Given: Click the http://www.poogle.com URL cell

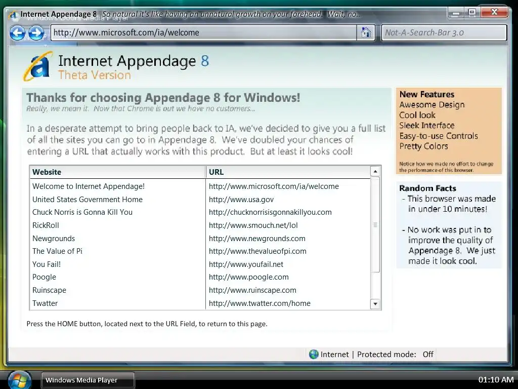Looking at the screenshot, I should 249,277.
